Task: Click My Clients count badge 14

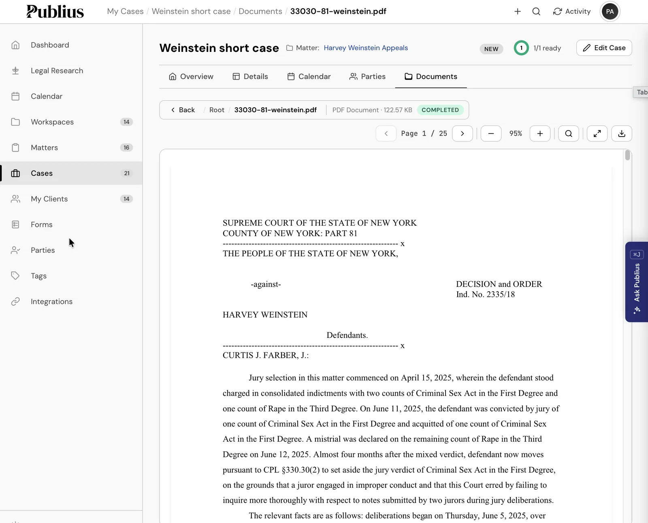Action: [x=126, y=199]
